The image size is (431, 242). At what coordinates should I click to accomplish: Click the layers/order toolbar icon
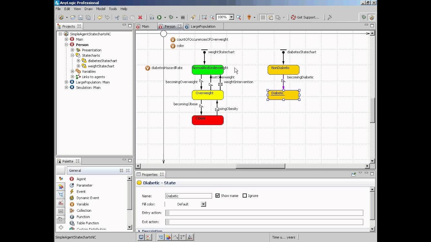[x=278, y=17]
